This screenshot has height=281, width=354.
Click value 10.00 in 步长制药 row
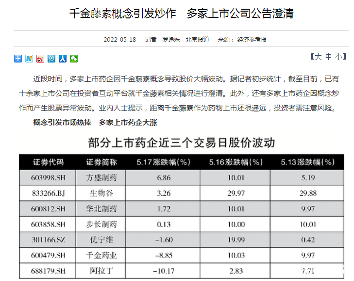pos(236,224)
